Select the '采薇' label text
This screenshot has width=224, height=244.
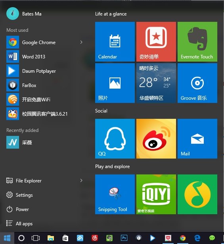click(x=27, y=142)
